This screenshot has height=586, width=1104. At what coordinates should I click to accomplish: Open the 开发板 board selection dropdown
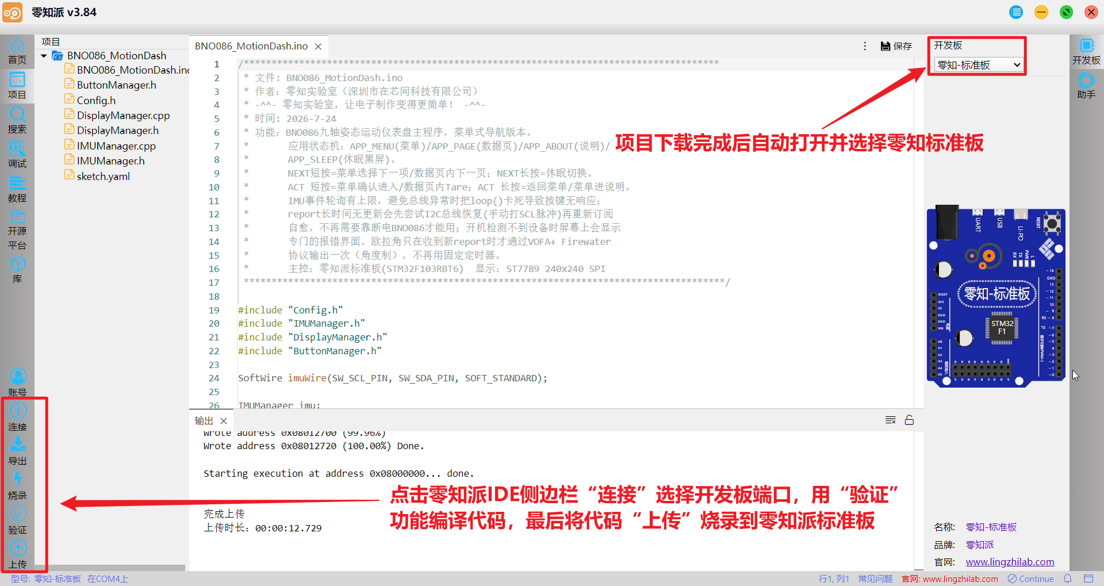click(x=979, y=65)
